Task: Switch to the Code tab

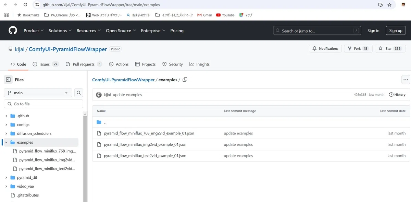Action: 18,64
